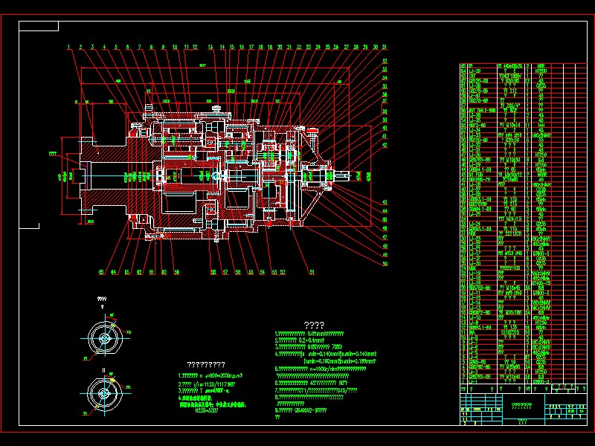Select part callout number 65 below assembly

101,272
